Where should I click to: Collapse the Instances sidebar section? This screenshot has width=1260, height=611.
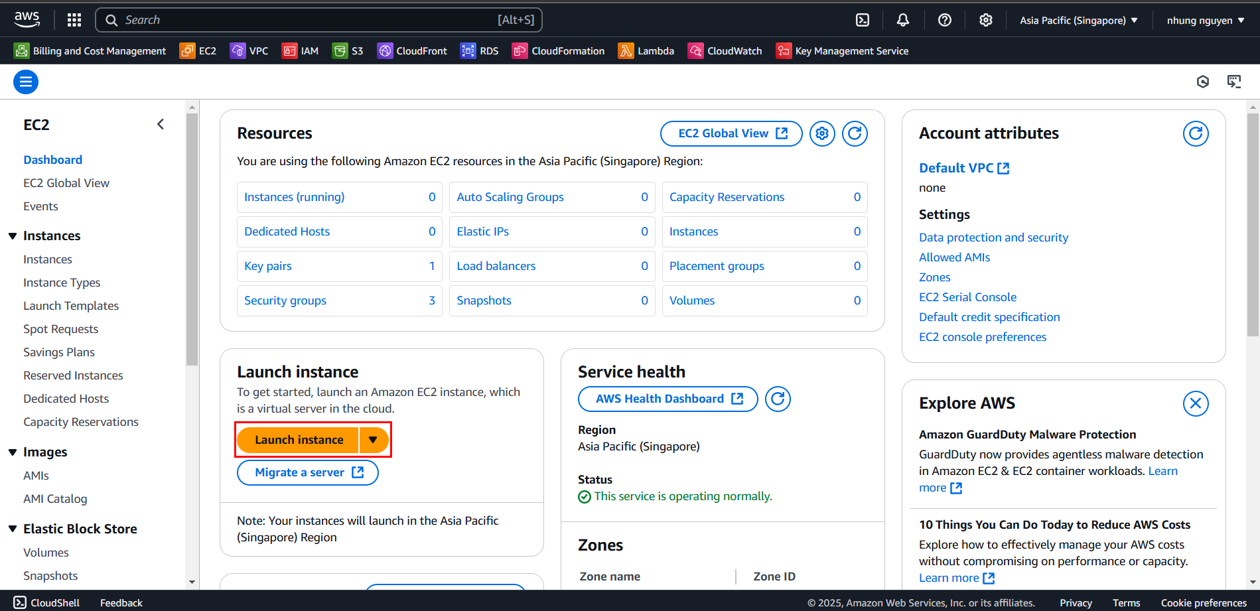[13, 236]
